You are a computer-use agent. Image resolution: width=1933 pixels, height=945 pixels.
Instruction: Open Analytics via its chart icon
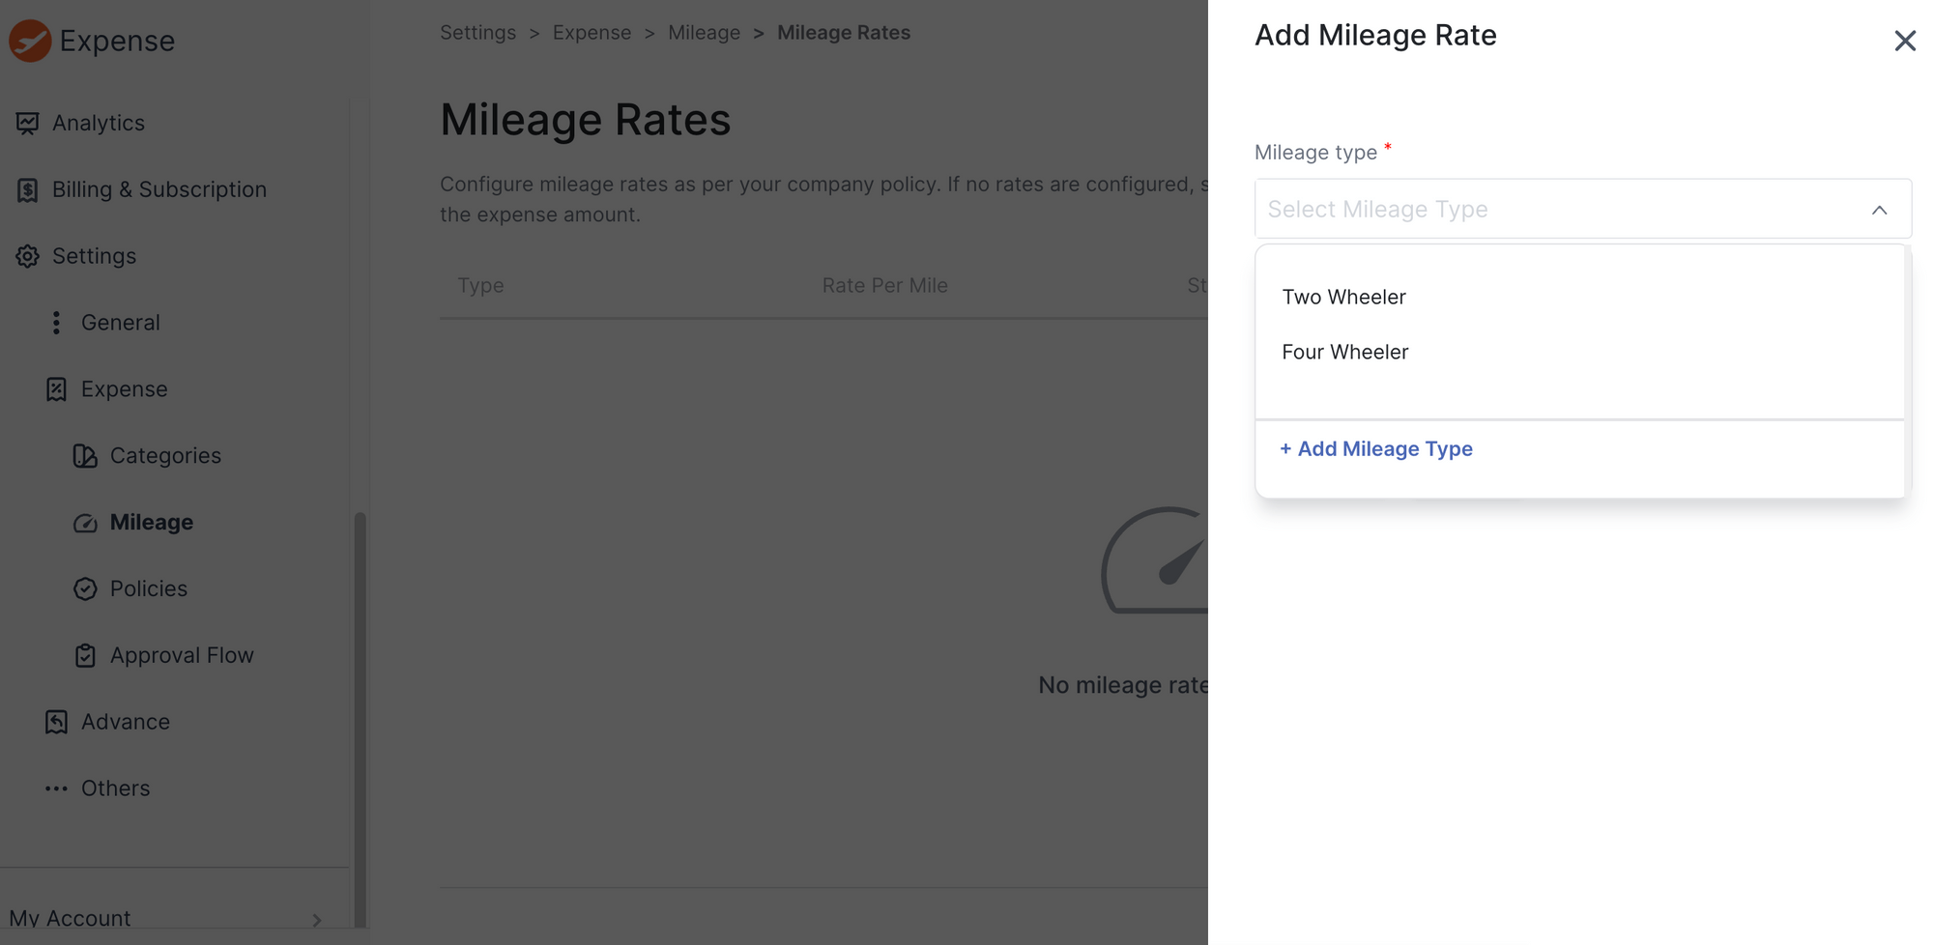click(27, 123)
